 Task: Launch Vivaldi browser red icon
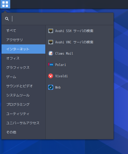click(x=51, y=76)
